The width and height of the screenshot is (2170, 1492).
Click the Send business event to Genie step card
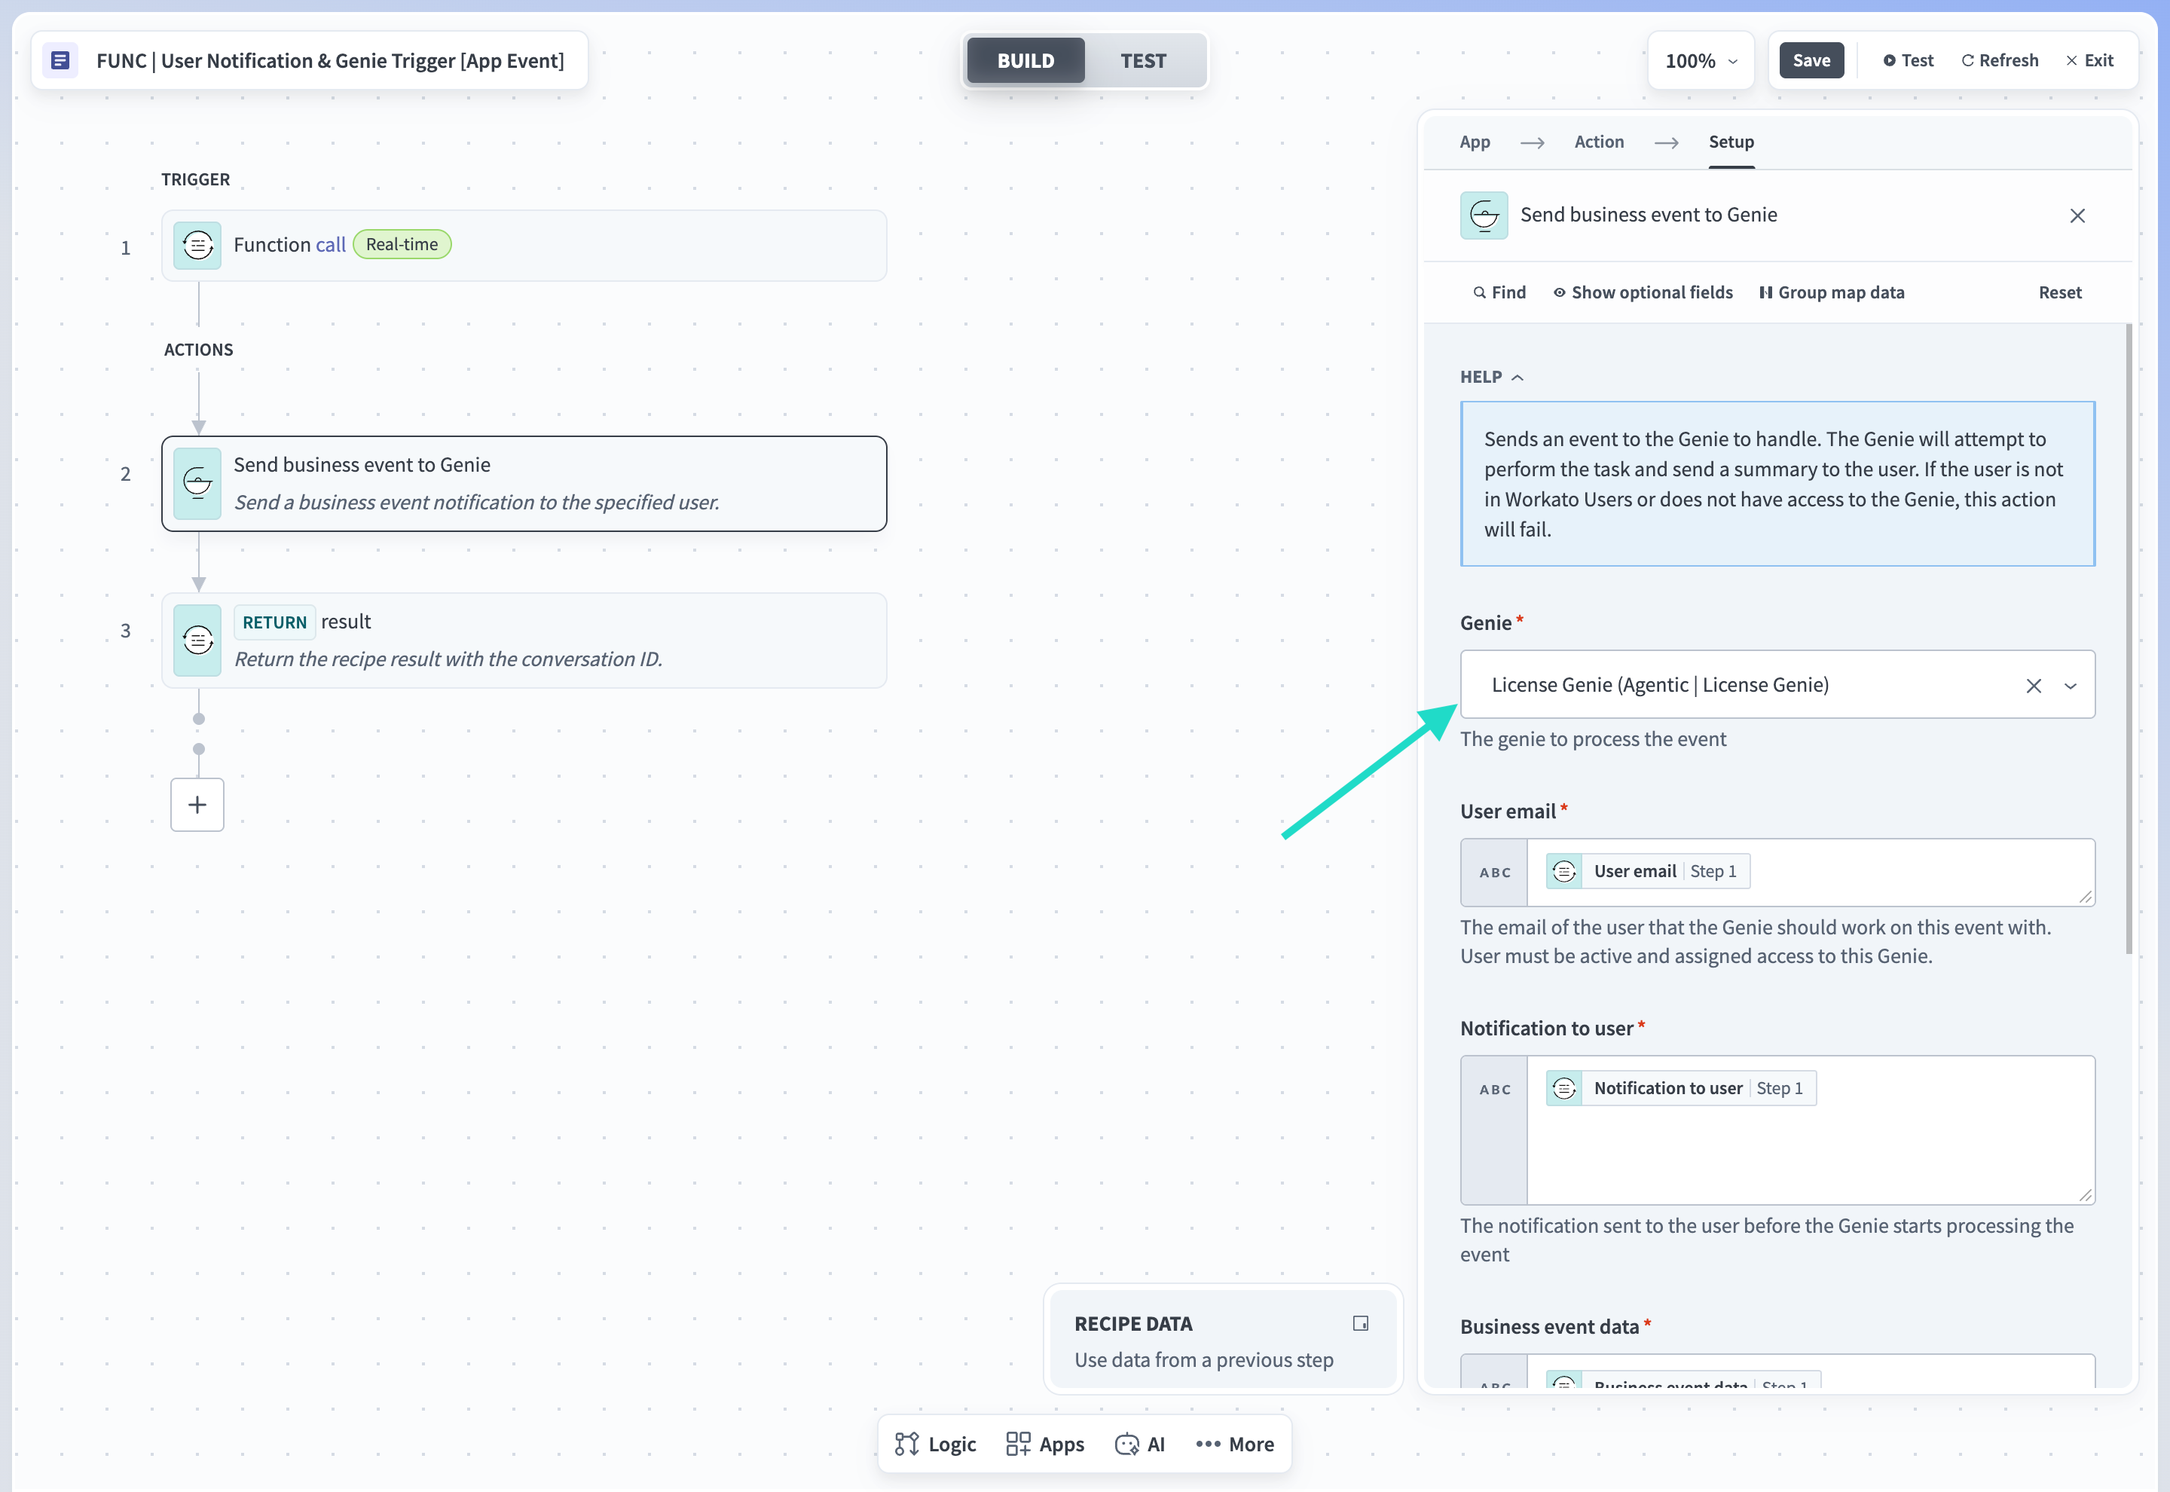pos(524,483)
